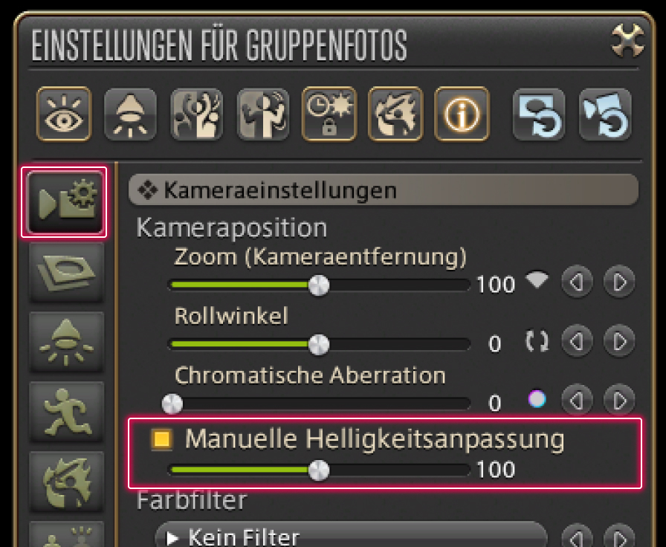Open the frames sidebar tab below camera
The image size is (666, 547).
click(x=66, y=273)
